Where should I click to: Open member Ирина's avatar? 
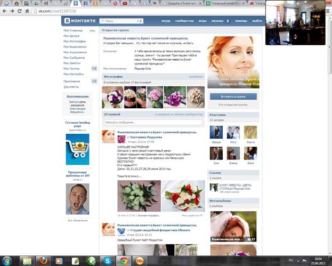pos(216,132)
